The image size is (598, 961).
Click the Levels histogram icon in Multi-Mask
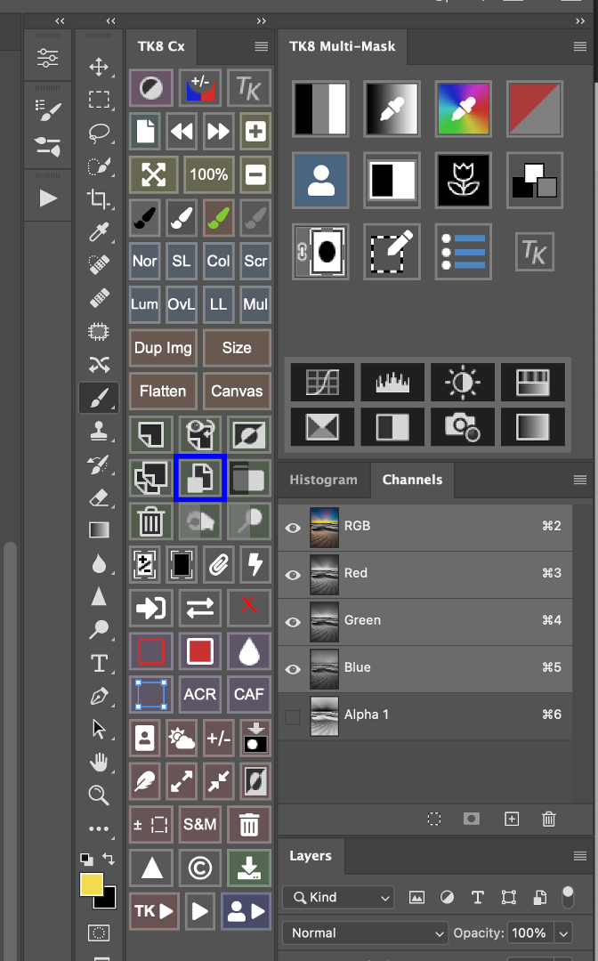click(392, 382)
